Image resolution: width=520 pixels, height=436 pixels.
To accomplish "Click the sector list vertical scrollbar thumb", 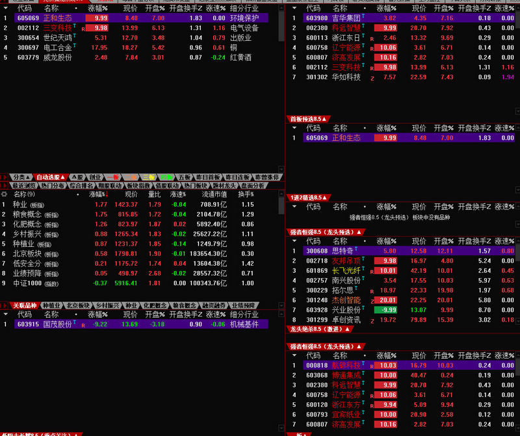I will [281, 206].
